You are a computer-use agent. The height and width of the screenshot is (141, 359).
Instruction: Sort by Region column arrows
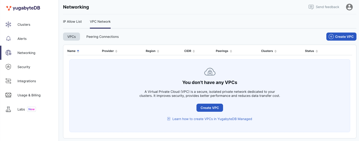click(158, 51)
